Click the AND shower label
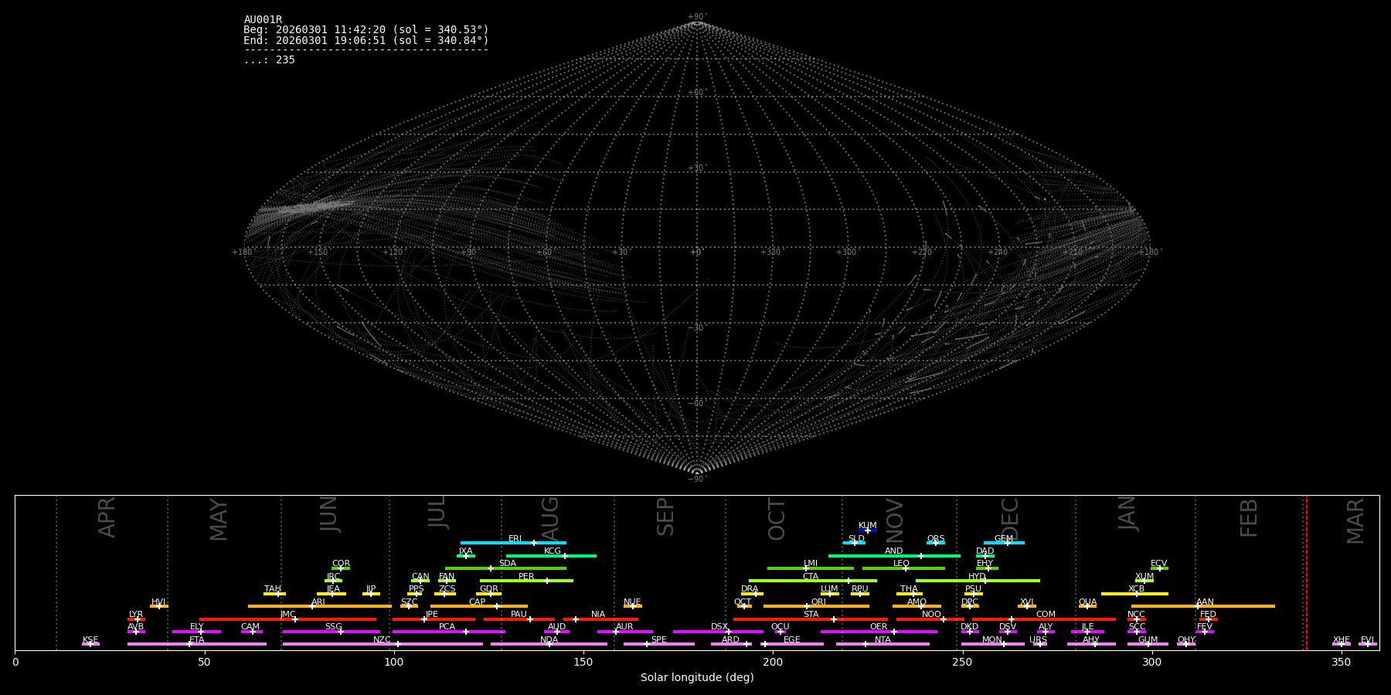 [894, 551]
